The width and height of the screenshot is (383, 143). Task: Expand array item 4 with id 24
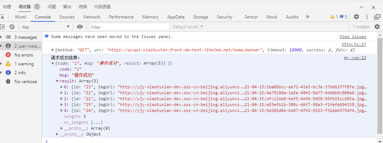(x=61, y=110)
